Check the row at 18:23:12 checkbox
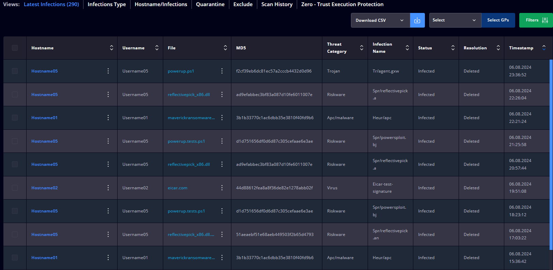553x270 pixels. coord(15,211)
